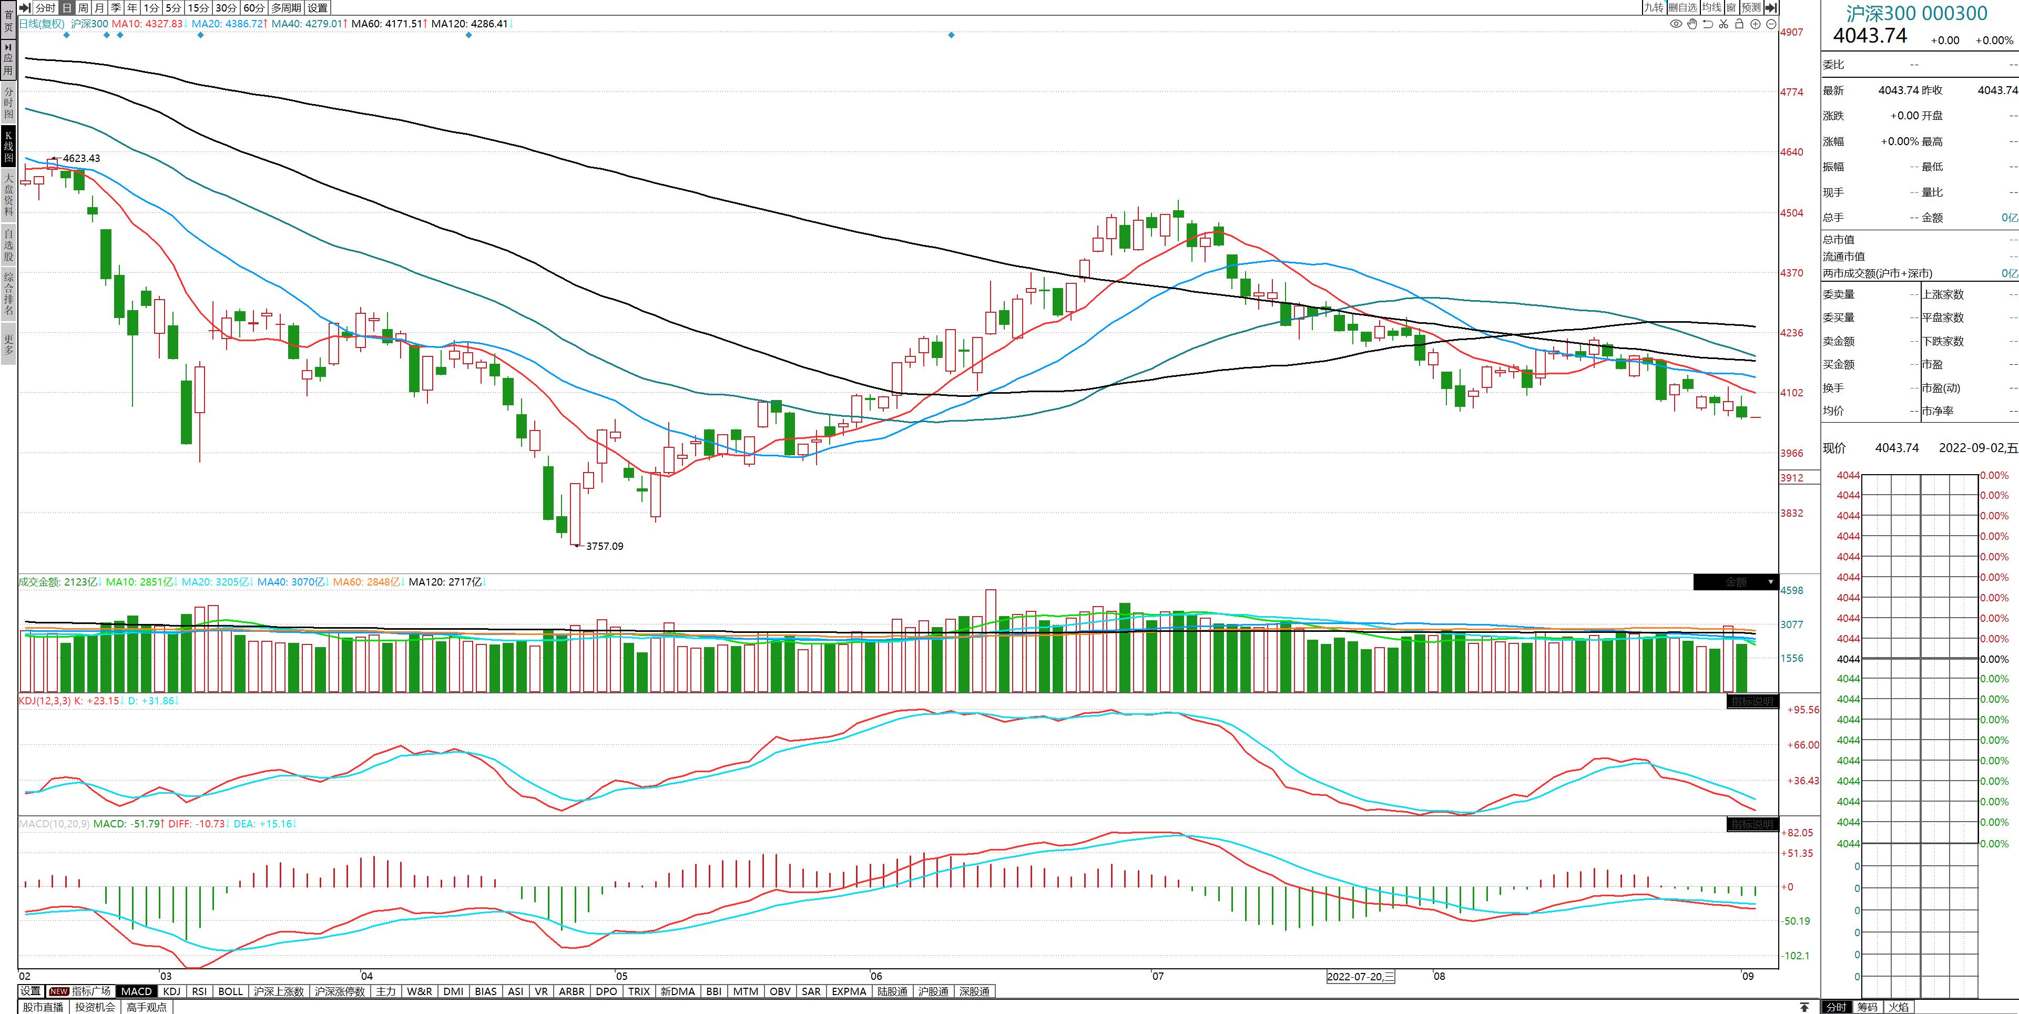This screenshot has height=1014, width=2019.
Task: Zoom out with minus circle icon
Action: pyautogui.click(x=1771, y=24)
